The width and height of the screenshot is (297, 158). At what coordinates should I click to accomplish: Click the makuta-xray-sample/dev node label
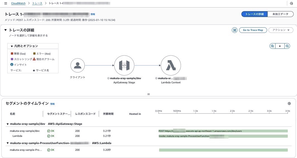125,78
